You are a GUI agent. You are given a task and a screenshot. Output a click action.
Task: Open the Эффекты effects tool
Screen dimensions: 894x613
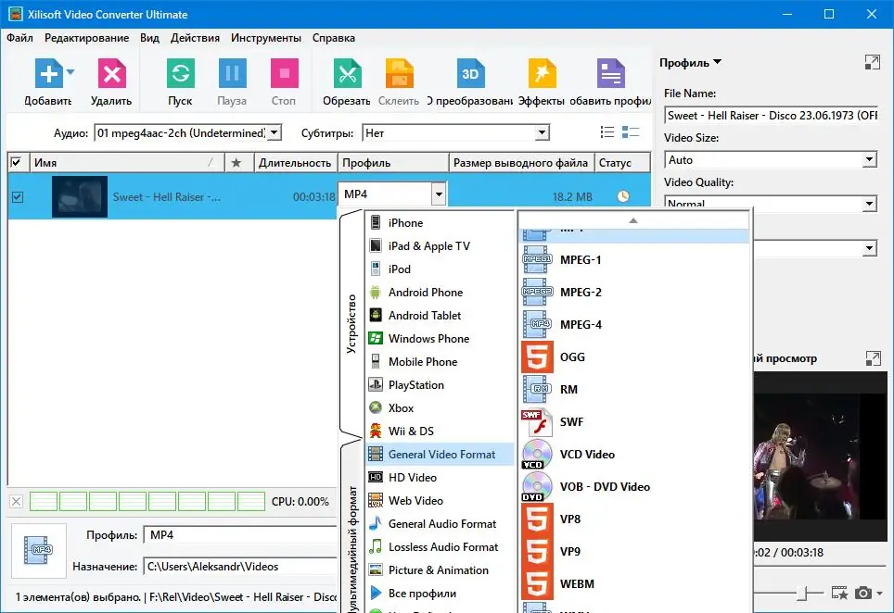coord(542,73)
